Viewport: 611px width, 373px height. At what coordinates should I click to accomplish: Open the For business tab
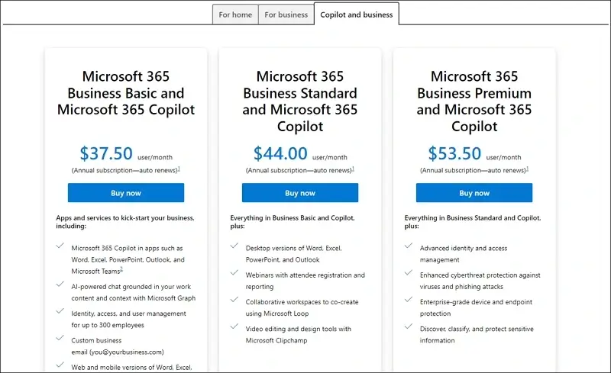point(286,14)
